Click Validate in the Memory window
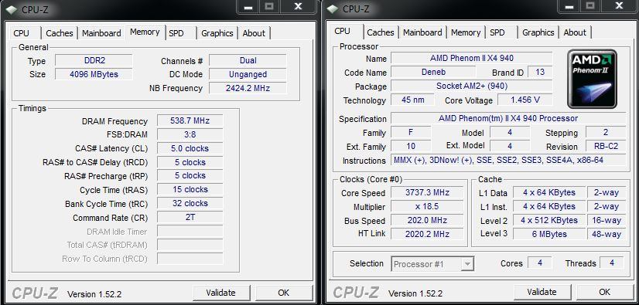 point(221,293)
